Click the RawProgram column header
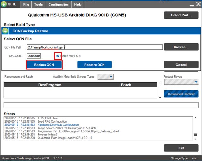 pos(50,85)
